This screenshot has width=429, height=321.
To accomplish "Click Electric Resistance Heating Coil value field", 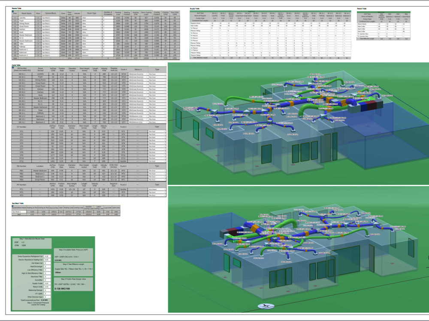I will (47, 260).
